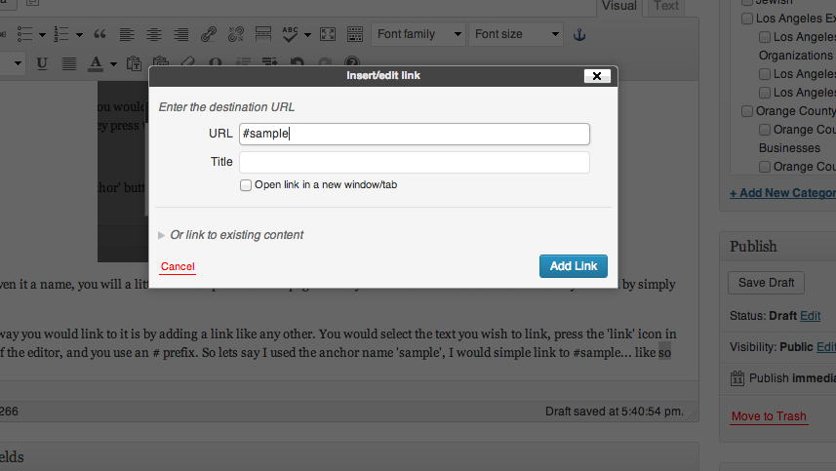Open the Font family dropdown
Screen dimensions: 836x471
(x=418, y=34)
